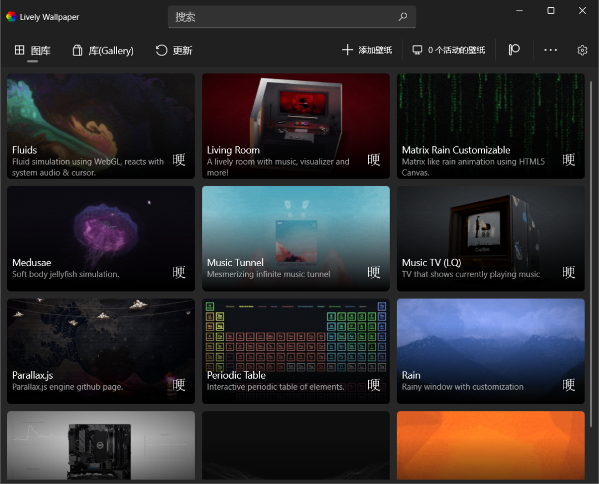Click the motherboard hardware monitor thumbnail

pyautogui.click(x=101, y=445)
